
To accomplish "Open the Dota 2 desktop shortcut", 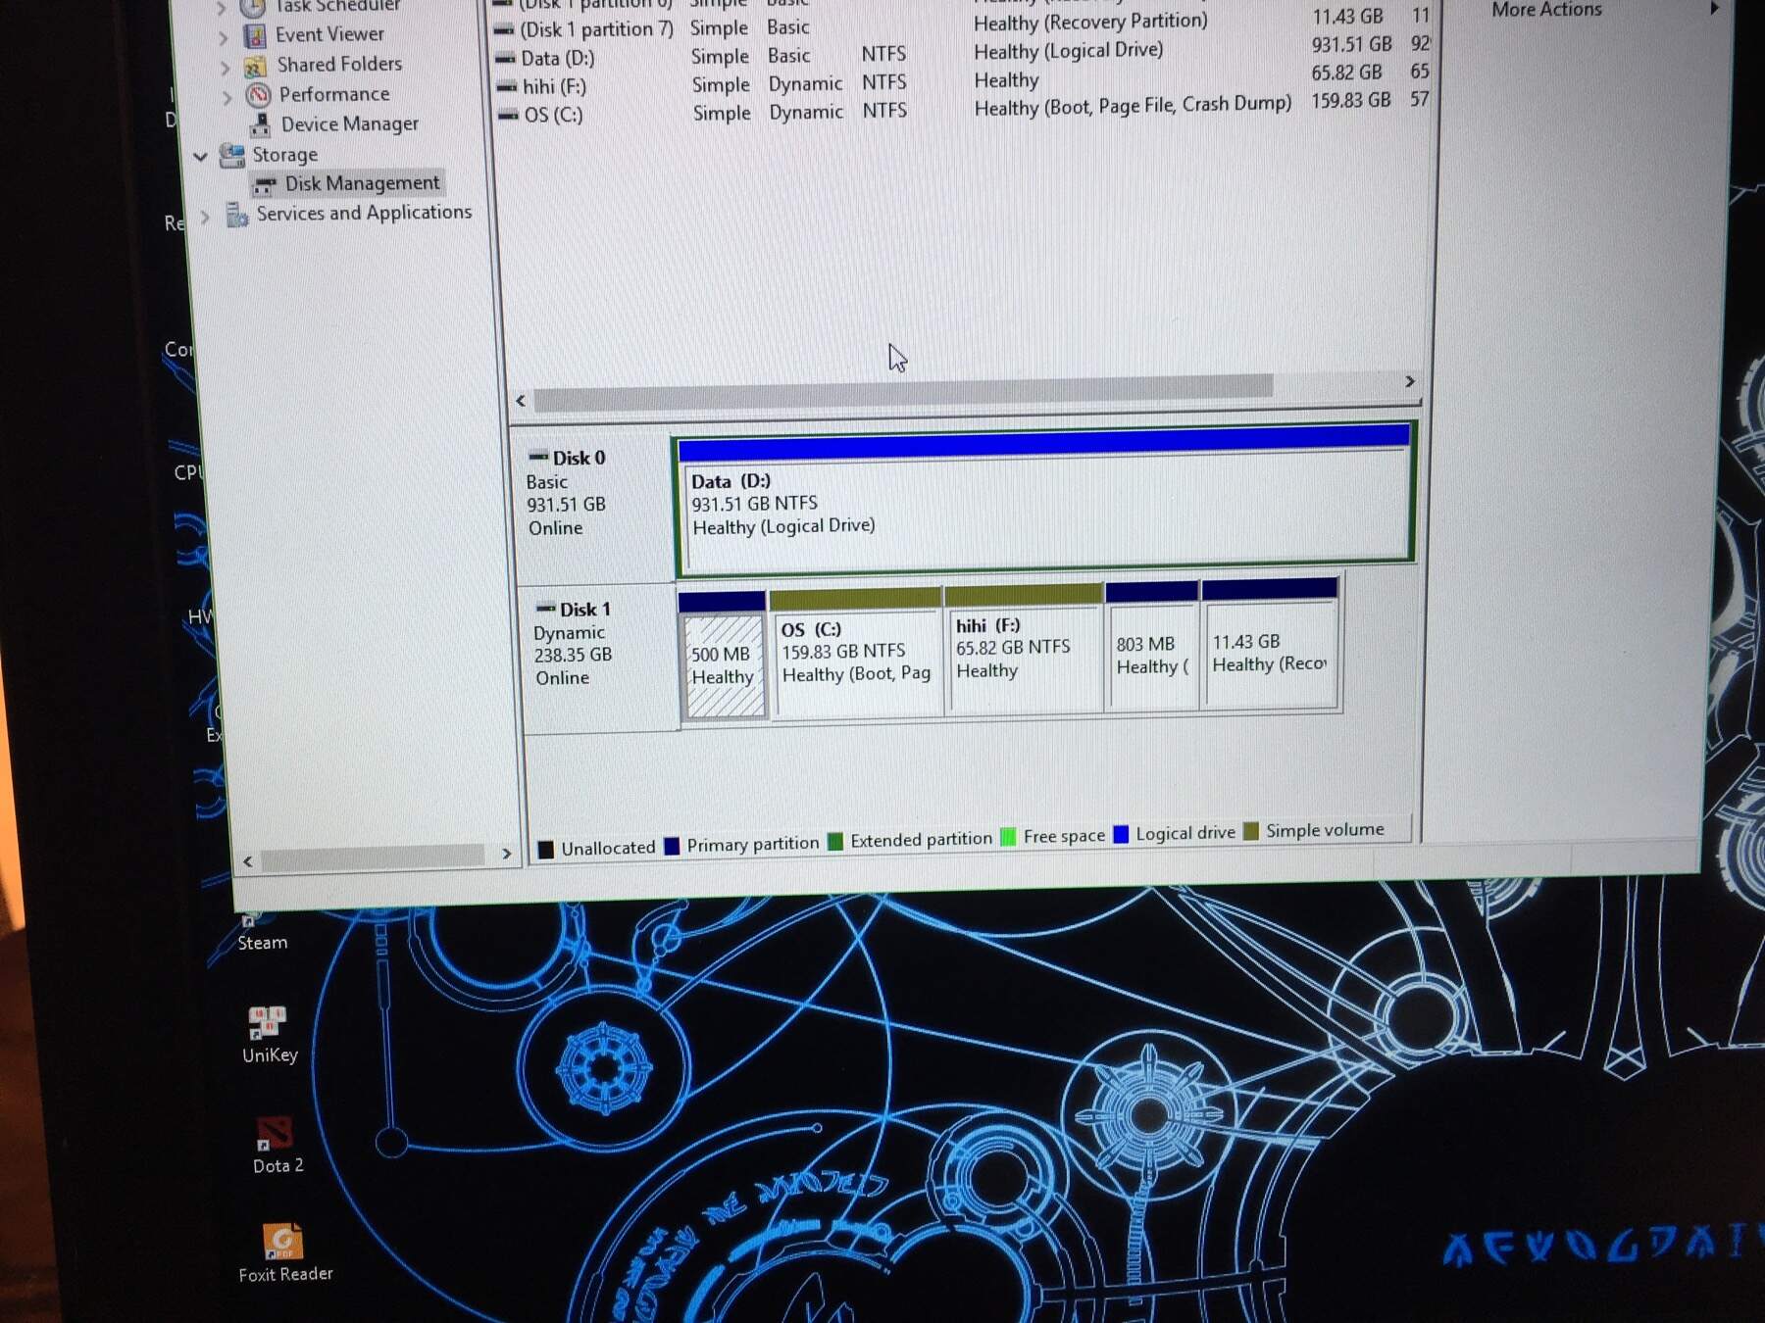I will (x=276, y=1145).
